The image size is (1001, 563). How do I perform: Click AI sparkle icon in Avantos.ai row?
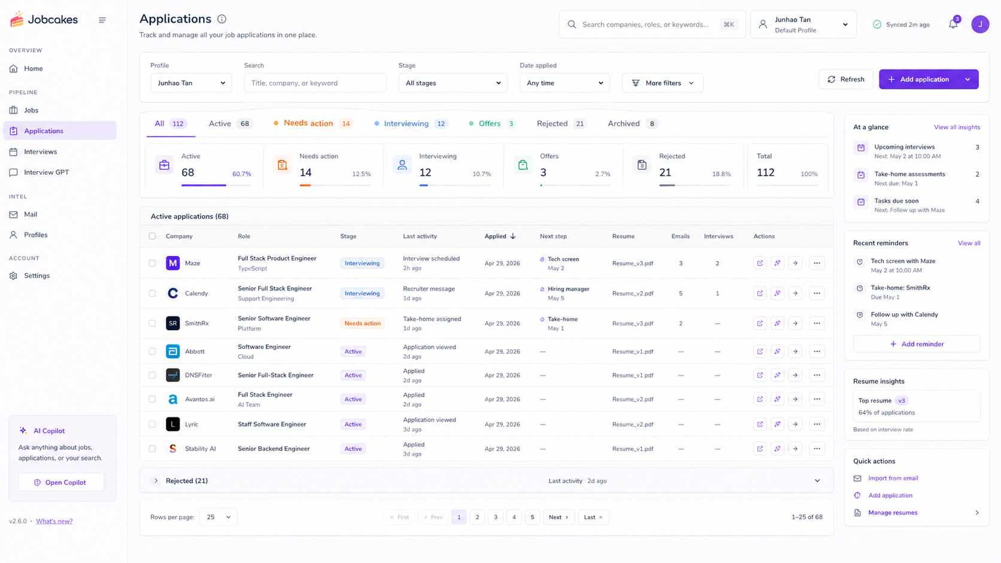[x=777, y=399]
